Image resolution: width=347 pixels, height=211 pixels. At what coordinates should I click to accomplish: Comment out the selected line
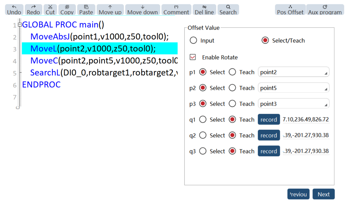tap(176, 10)
